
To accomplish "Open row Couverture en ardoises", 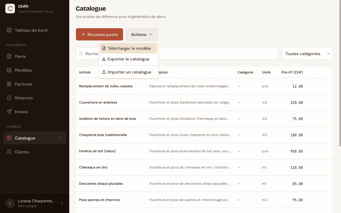I will 204,103.
